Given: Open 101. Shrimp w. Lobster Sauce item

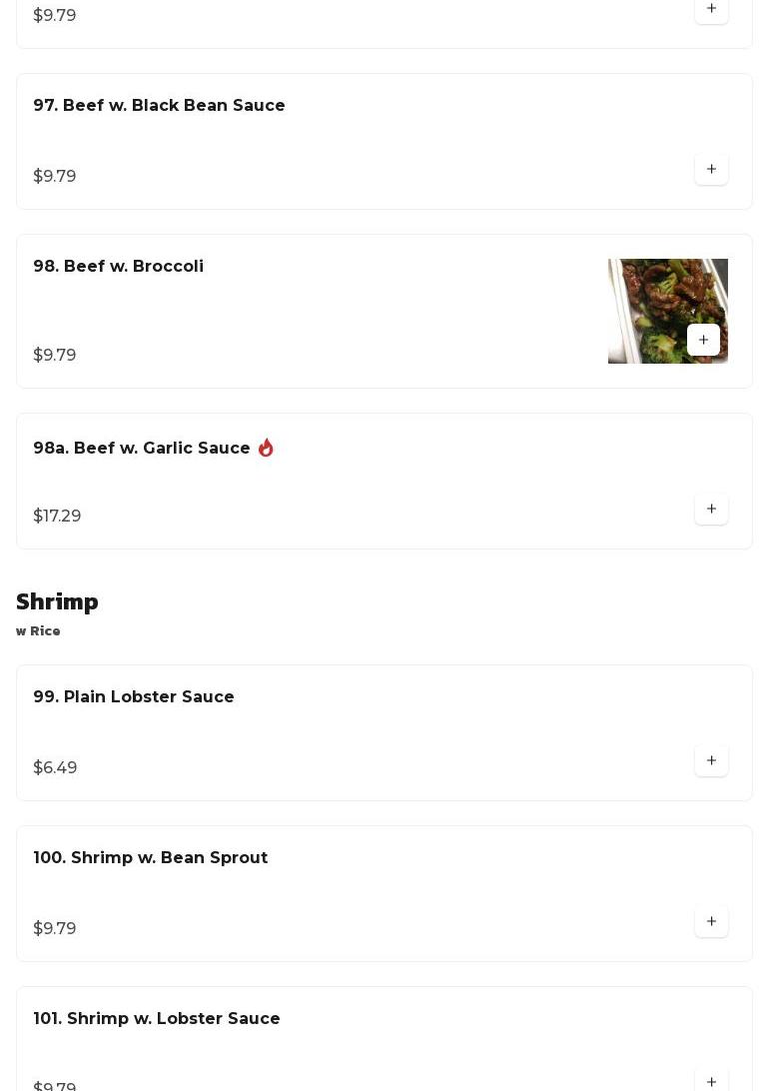Looking at the screenshot, I should point(157,1019).
